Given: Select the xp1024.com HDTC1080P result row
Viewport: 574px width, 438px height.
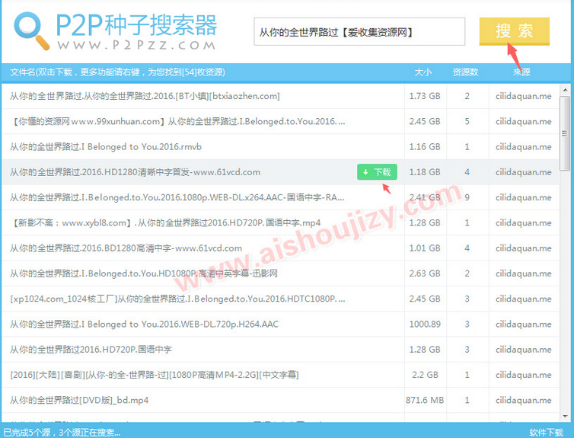Looking at the screenshot, I should [x=280, y=299].
